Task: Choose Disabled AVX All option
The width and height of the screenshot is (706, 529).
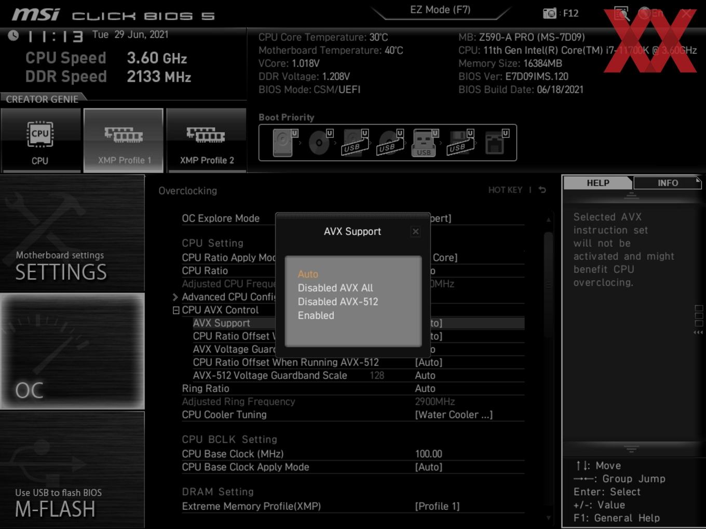Action: coord(335,288)
